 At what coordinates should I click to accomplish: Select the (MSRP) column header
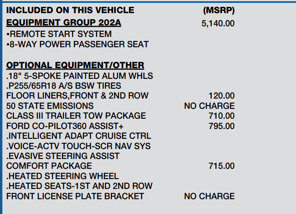[219, 10]
